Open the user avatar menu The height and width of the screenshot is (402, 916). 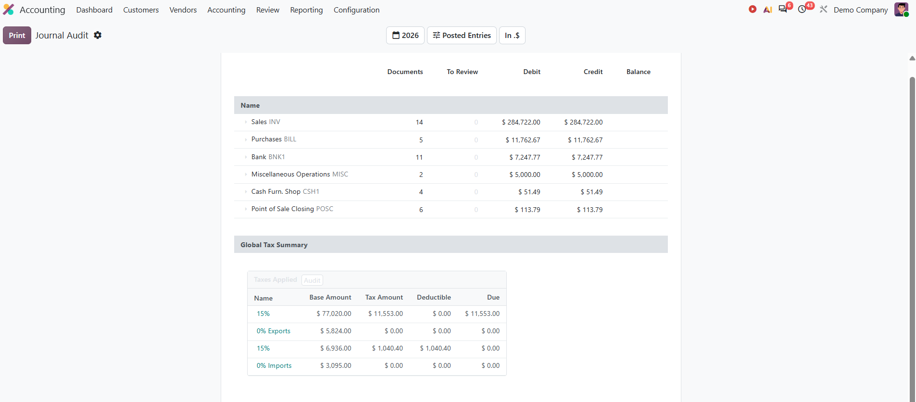pos(901,10)
